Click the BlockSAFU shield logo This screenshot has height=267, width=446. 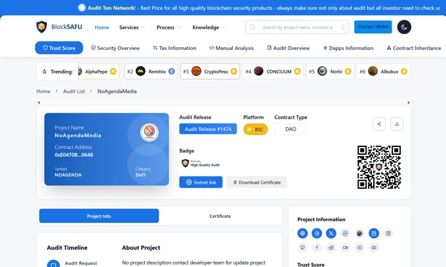click(x=41, y=27)
